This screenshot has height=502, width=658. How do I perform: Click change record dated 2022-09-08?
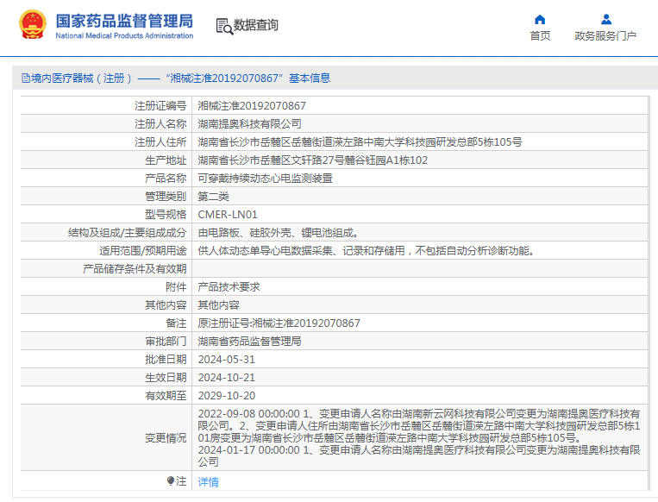point(419,425)
